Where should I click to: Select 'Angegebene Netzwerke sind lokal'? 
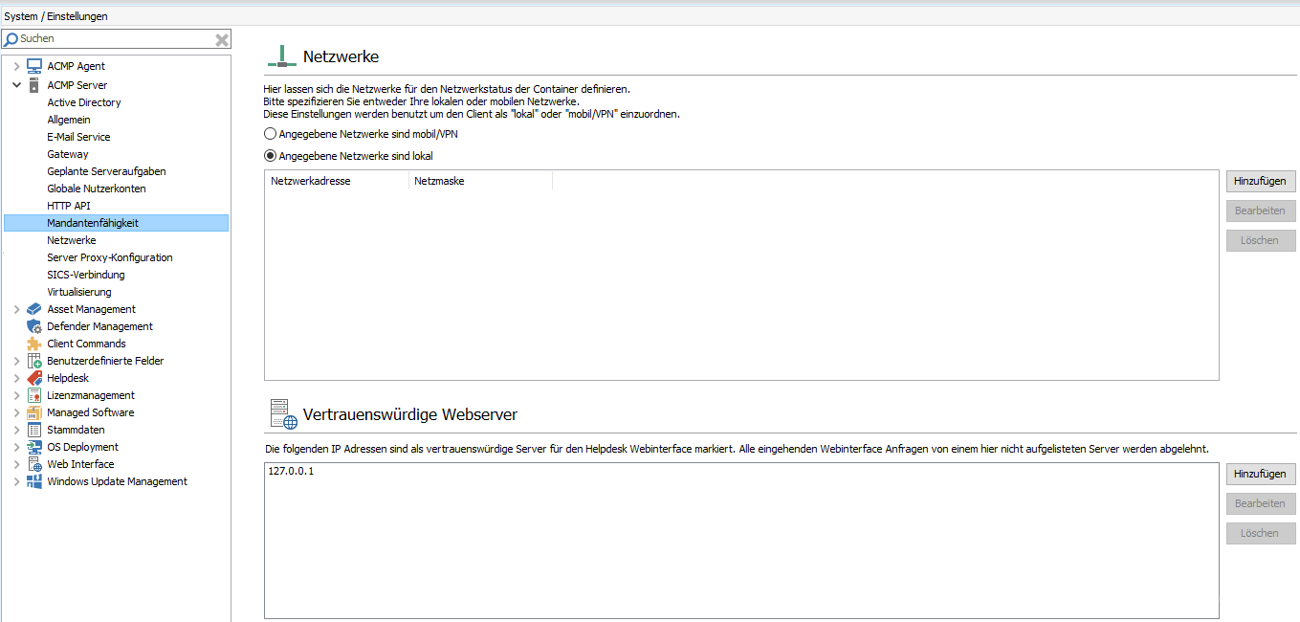(270, 155)
